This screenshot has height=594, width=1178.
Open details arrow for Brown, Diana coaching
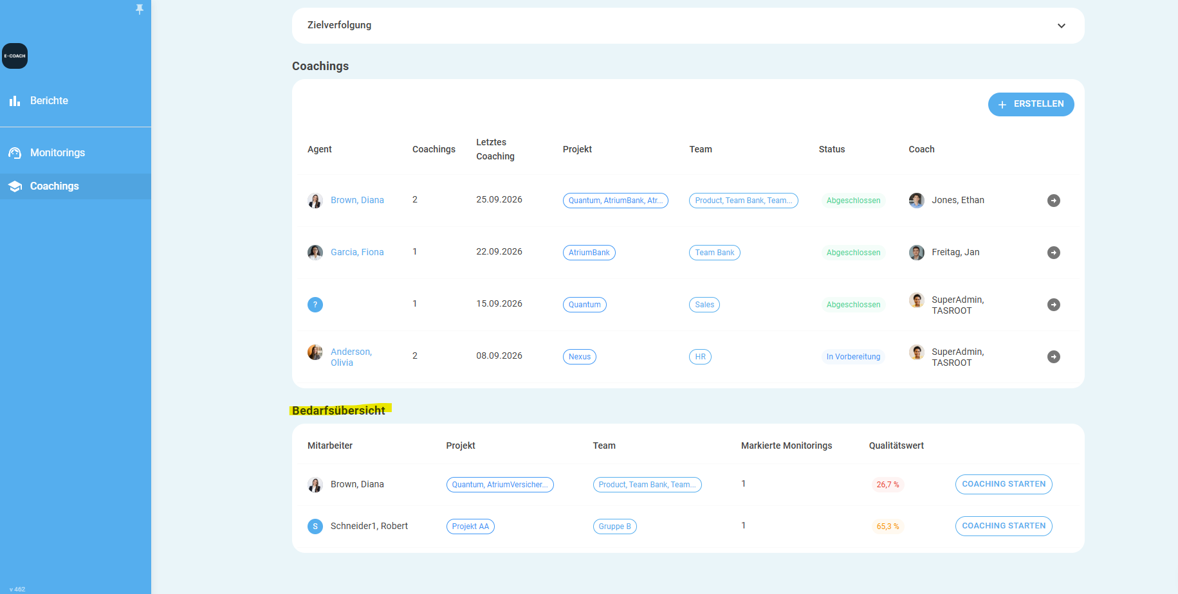coord(1053,201)
